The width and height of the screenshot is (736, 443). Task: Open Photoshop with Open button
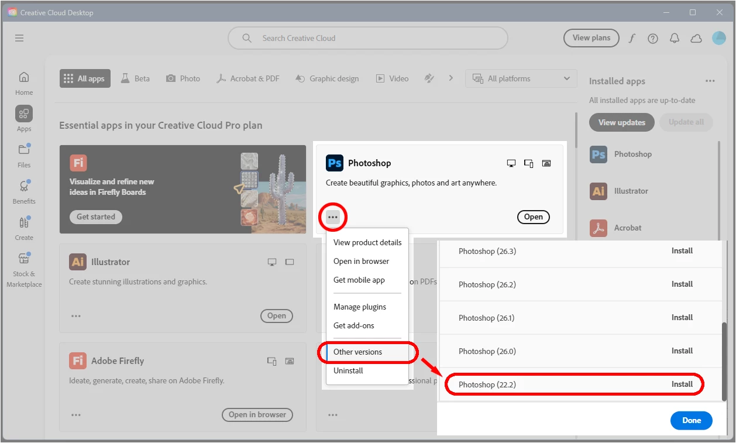click(x=534, y=217)
